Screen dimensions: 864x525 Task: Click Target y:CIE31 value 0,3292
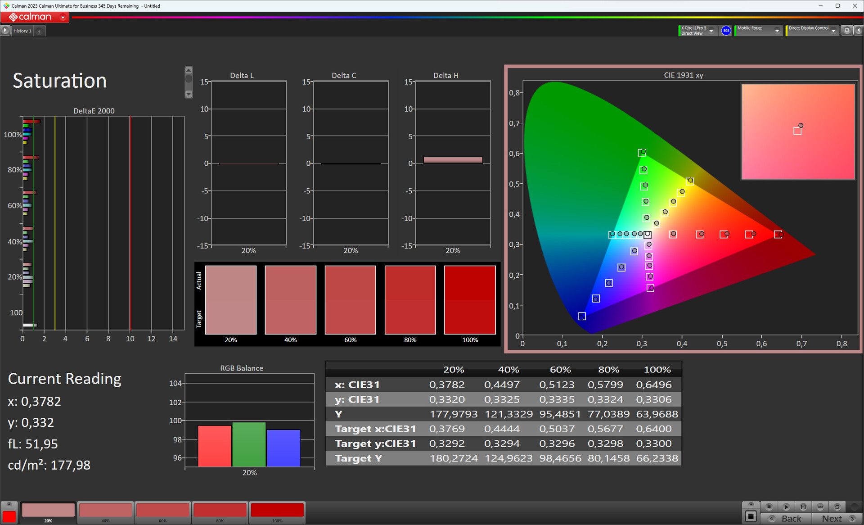pyautogui.click(x=447, y=444)
